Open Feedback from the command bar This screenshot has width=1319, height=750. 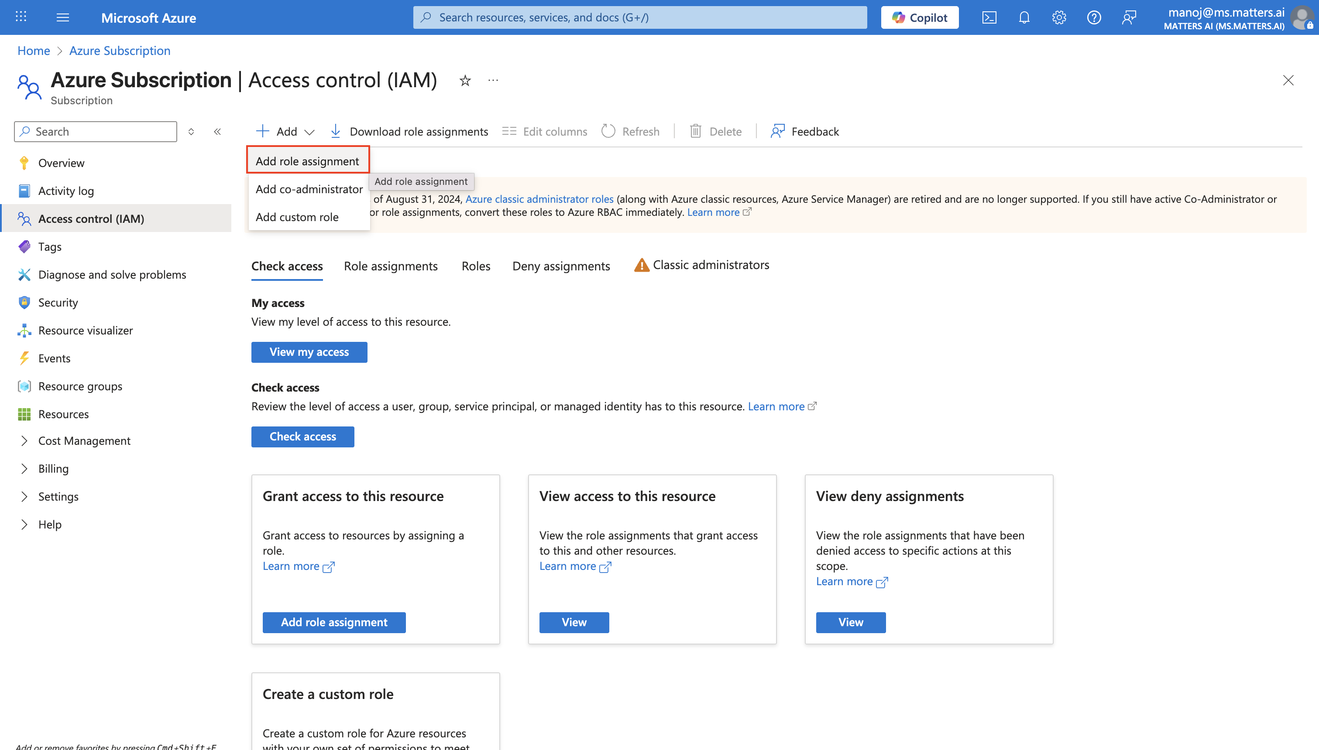(804, 131)
